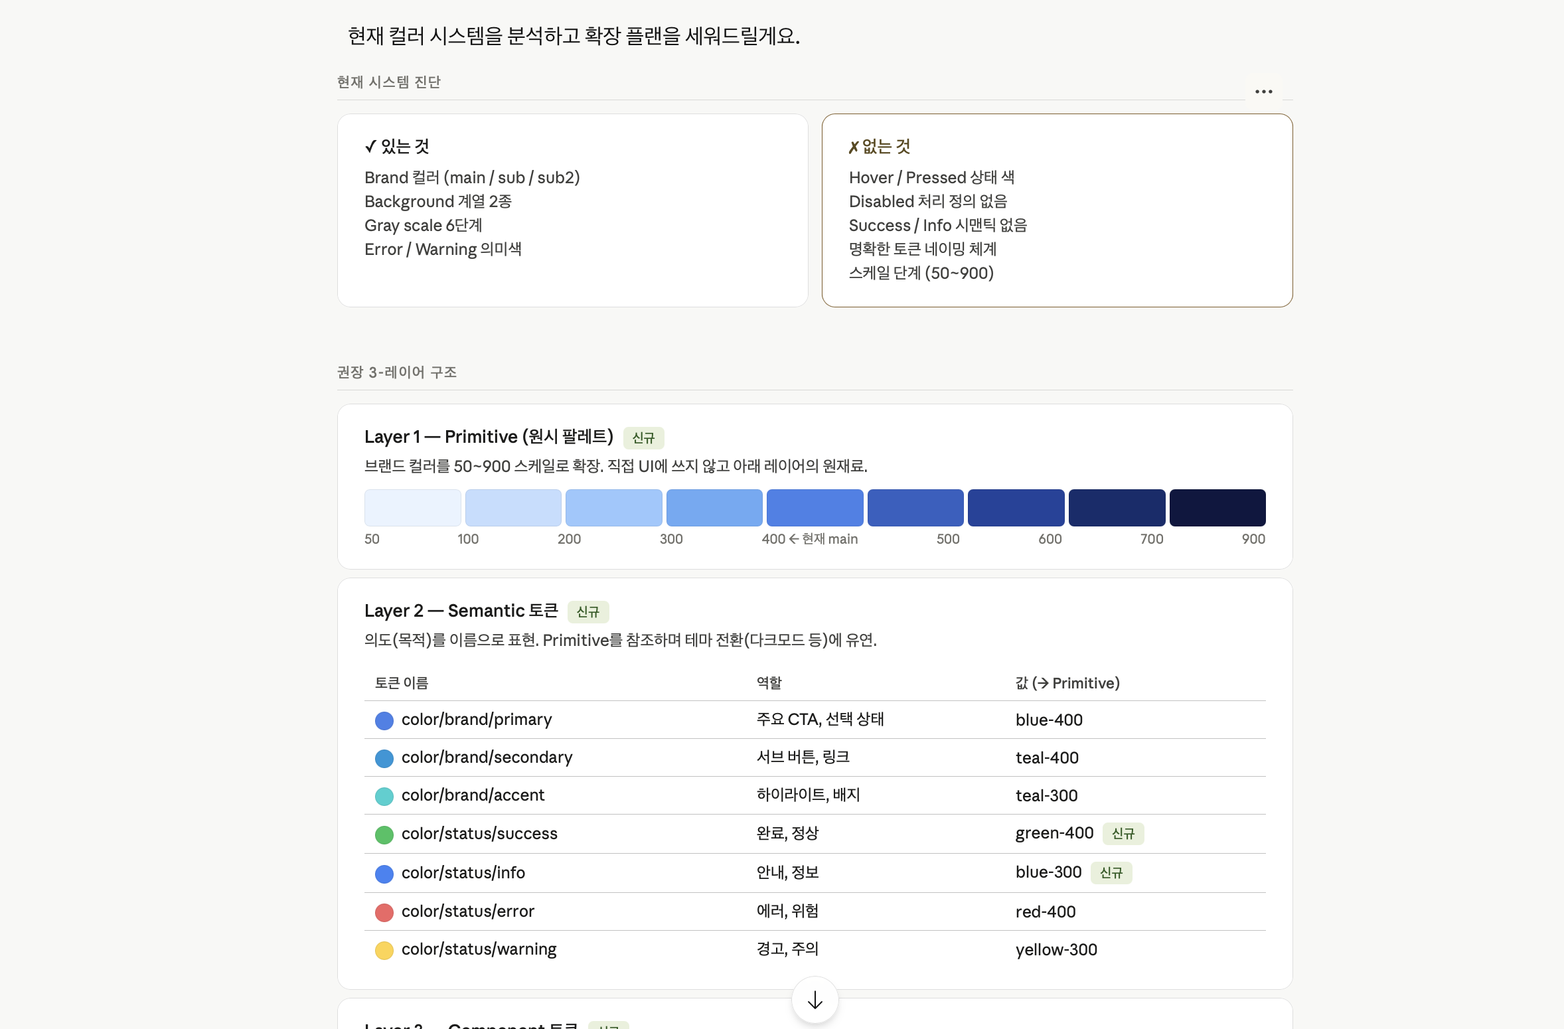Click the color/status/info blue dot
This screenshot has height=1029, width=1564.
(x=384, y=874)
